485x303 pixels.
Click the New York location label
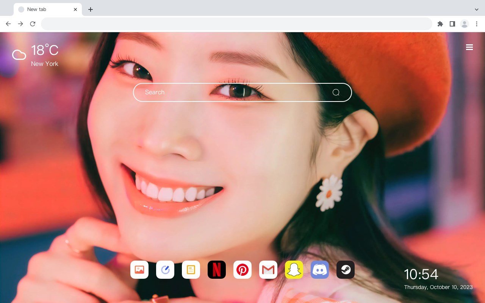pos(45,64)
